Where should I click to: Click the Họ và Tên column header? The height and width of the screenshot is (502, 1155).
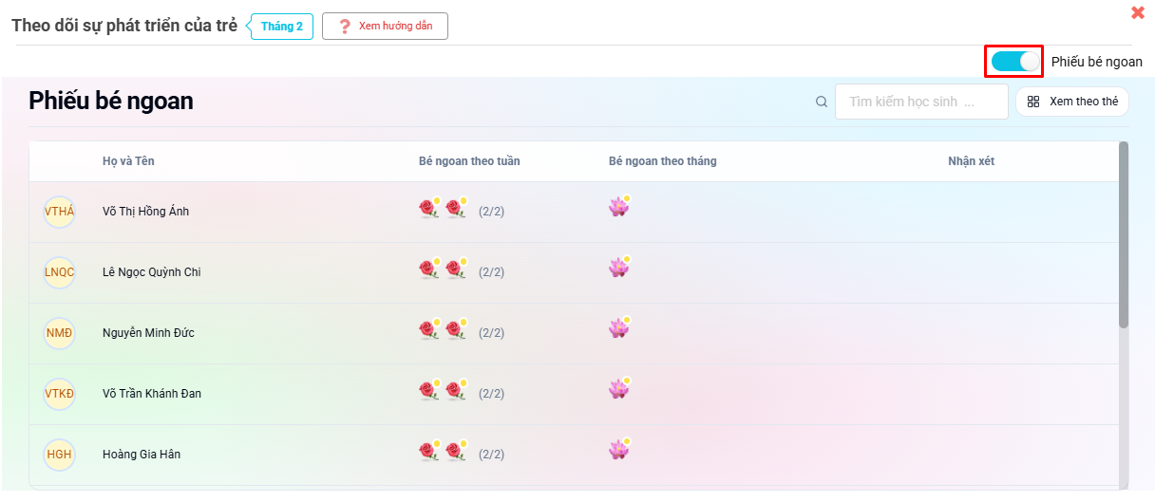tap(128, 161)
